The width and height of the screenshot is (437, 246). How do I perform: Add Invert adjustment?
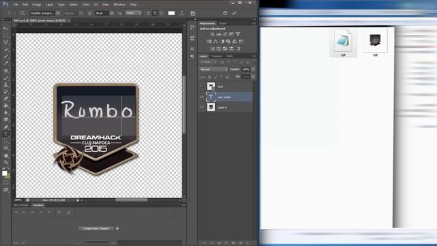[212, 49]
